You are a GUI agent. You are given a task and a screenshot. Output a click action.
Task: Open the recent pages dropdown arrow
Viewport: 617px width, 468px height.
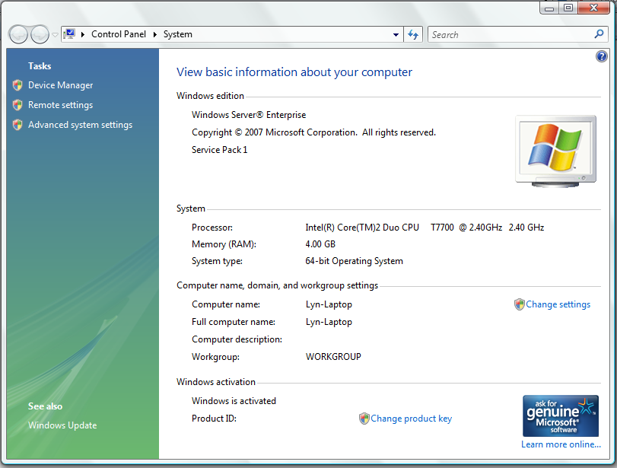(55, 35)
